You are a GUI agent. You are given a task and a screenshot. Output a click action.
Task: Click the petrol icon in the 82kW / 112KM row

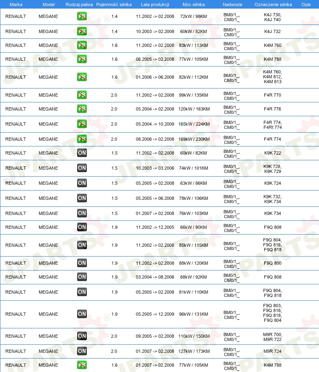click(82, 77)
